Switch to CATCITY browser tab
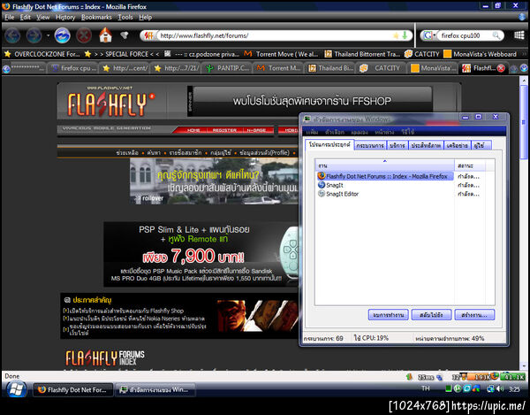 click(382, 68)
